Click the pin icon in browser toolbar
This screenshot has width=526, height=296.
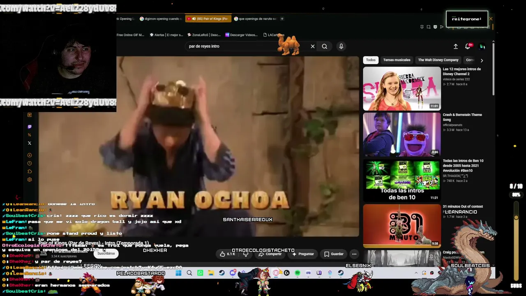coord(422,27)
